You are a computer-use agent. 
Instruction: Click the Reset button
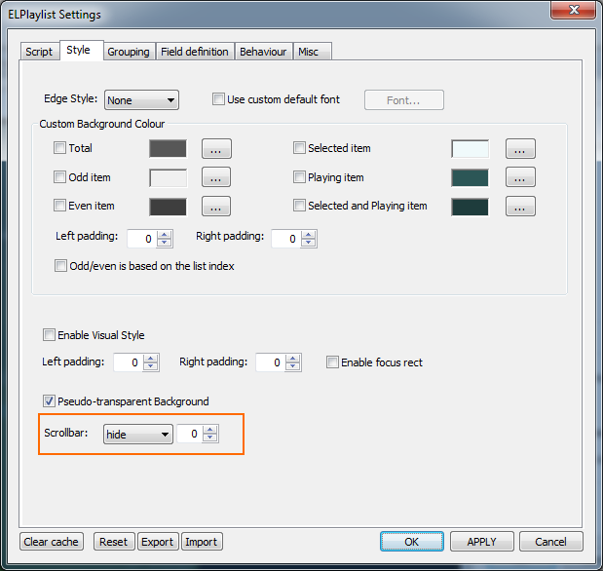[x=114, y=542]
